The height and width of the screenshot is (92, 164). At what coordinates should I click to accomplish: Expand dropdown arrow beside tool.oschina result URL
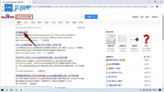pyautogui.click(x=40, y=40)
